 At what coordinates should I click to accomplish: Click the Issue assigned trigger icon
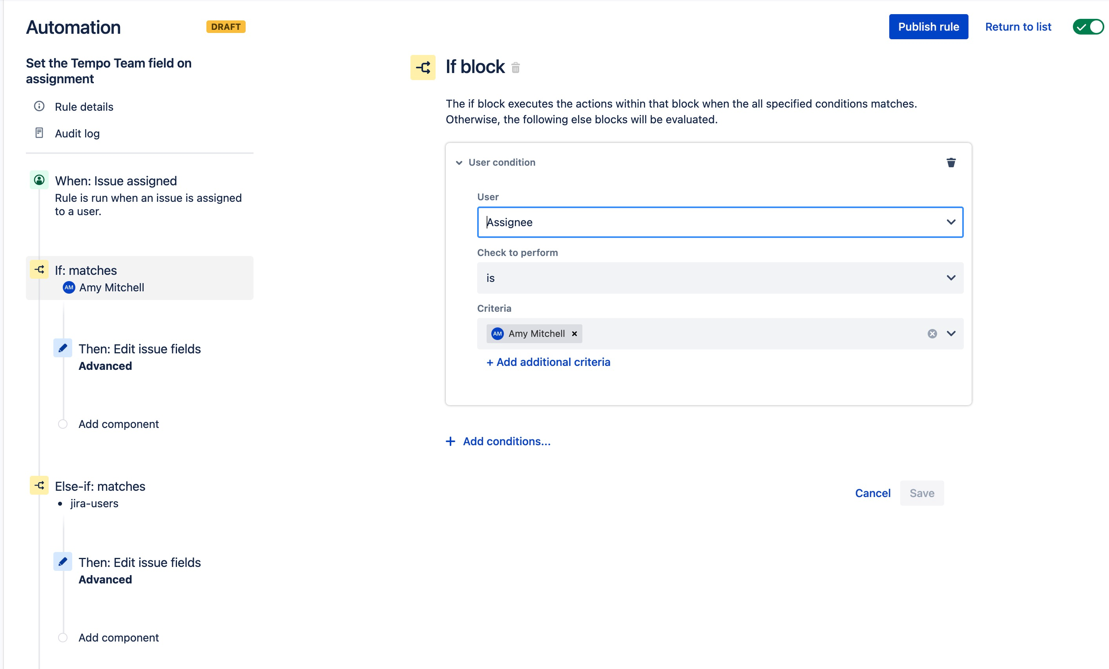tap(39, 180)
